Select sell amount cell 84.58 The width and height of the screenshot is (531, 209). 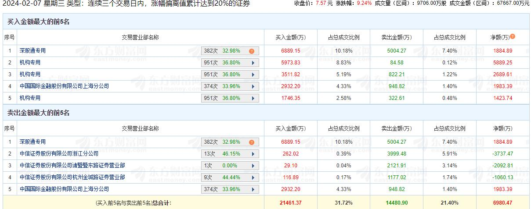[x=396, y=63]
